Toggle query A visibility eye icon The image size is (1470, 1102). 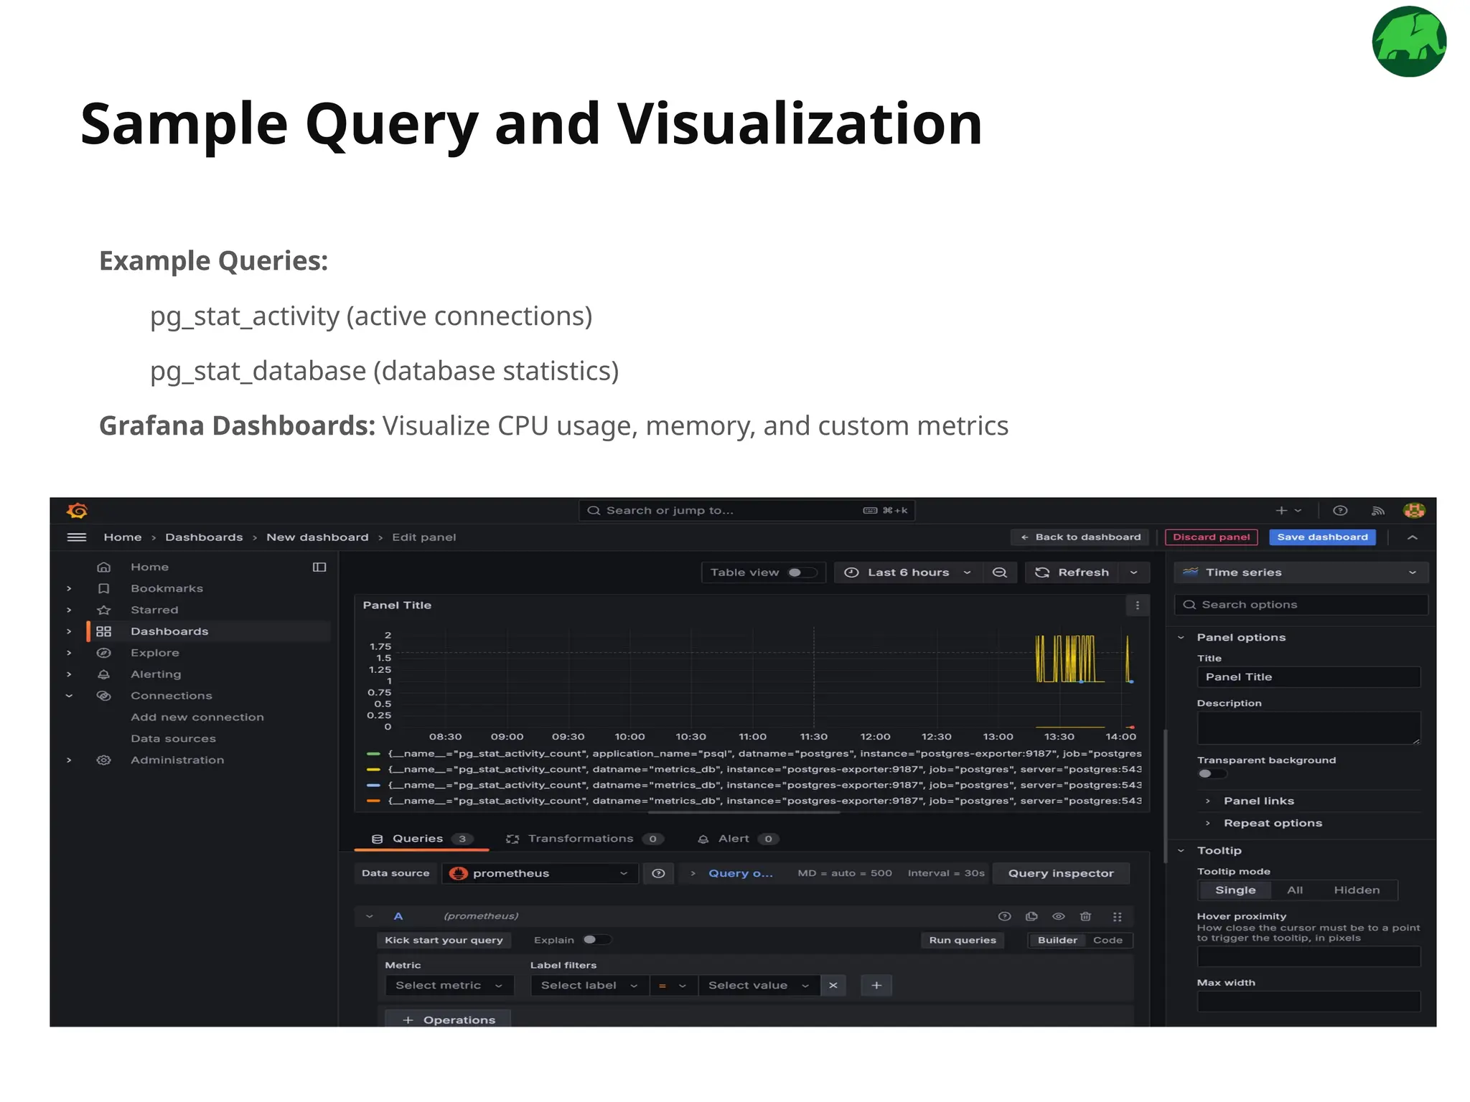pos(1058,916)
